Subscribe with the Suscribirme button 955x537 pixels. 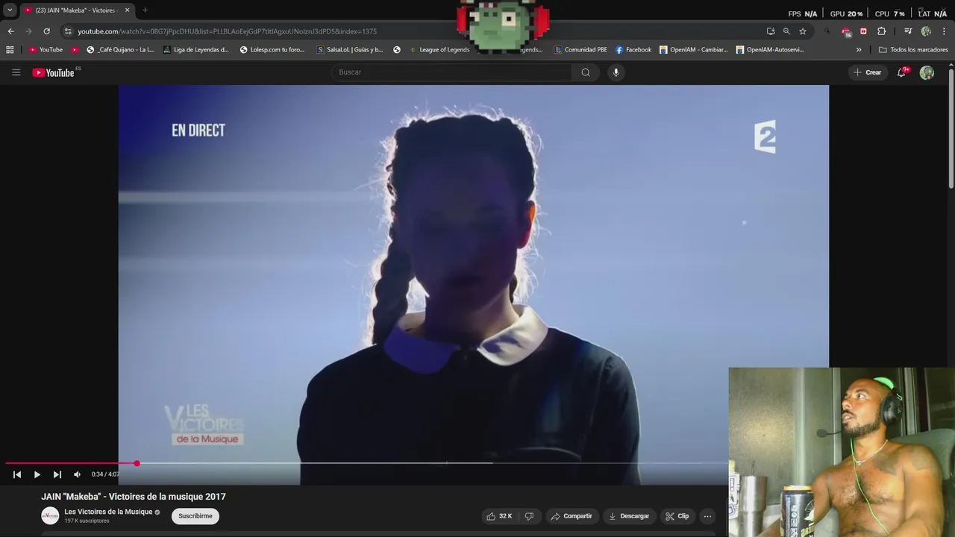[195, 516]
